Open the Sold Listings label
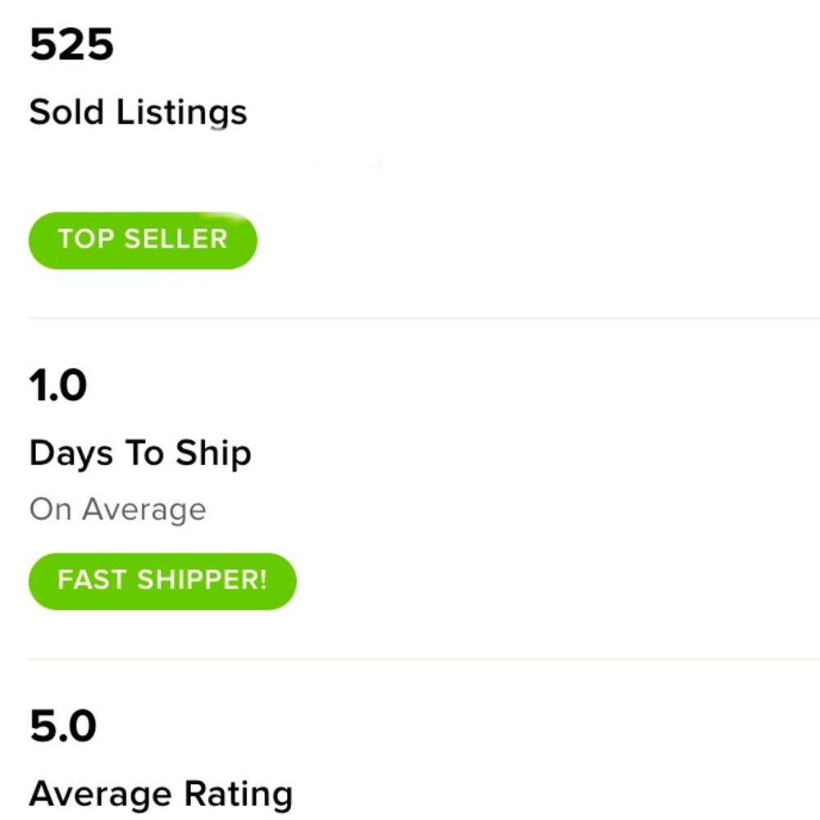This screenshot has height=820, width=820. click(x=138, y=112)
